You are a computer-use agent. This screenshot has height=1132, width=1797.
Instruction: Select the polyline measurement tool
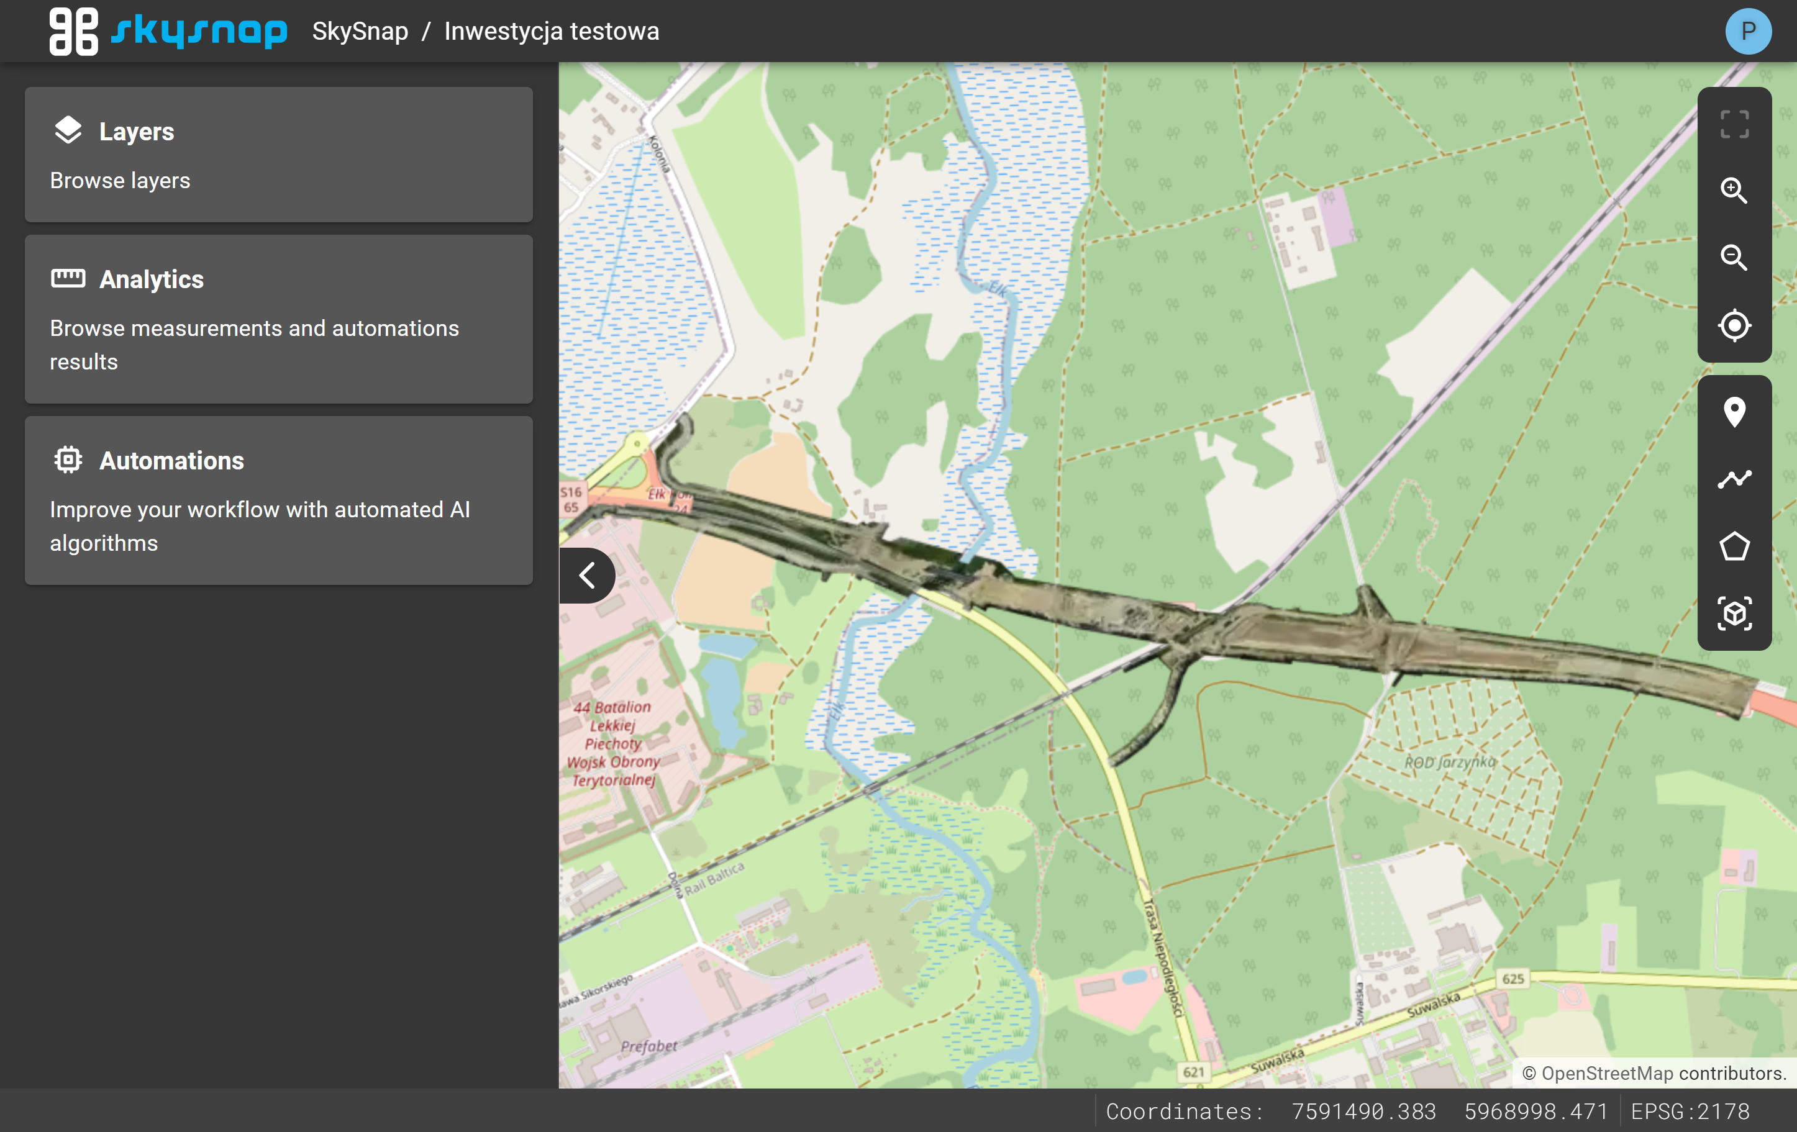tap(1734, 479)
